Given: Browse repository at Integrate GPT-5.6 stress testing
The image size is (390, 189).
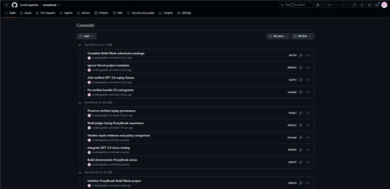Looking at the screenshot, I should (x=308, y=150).
